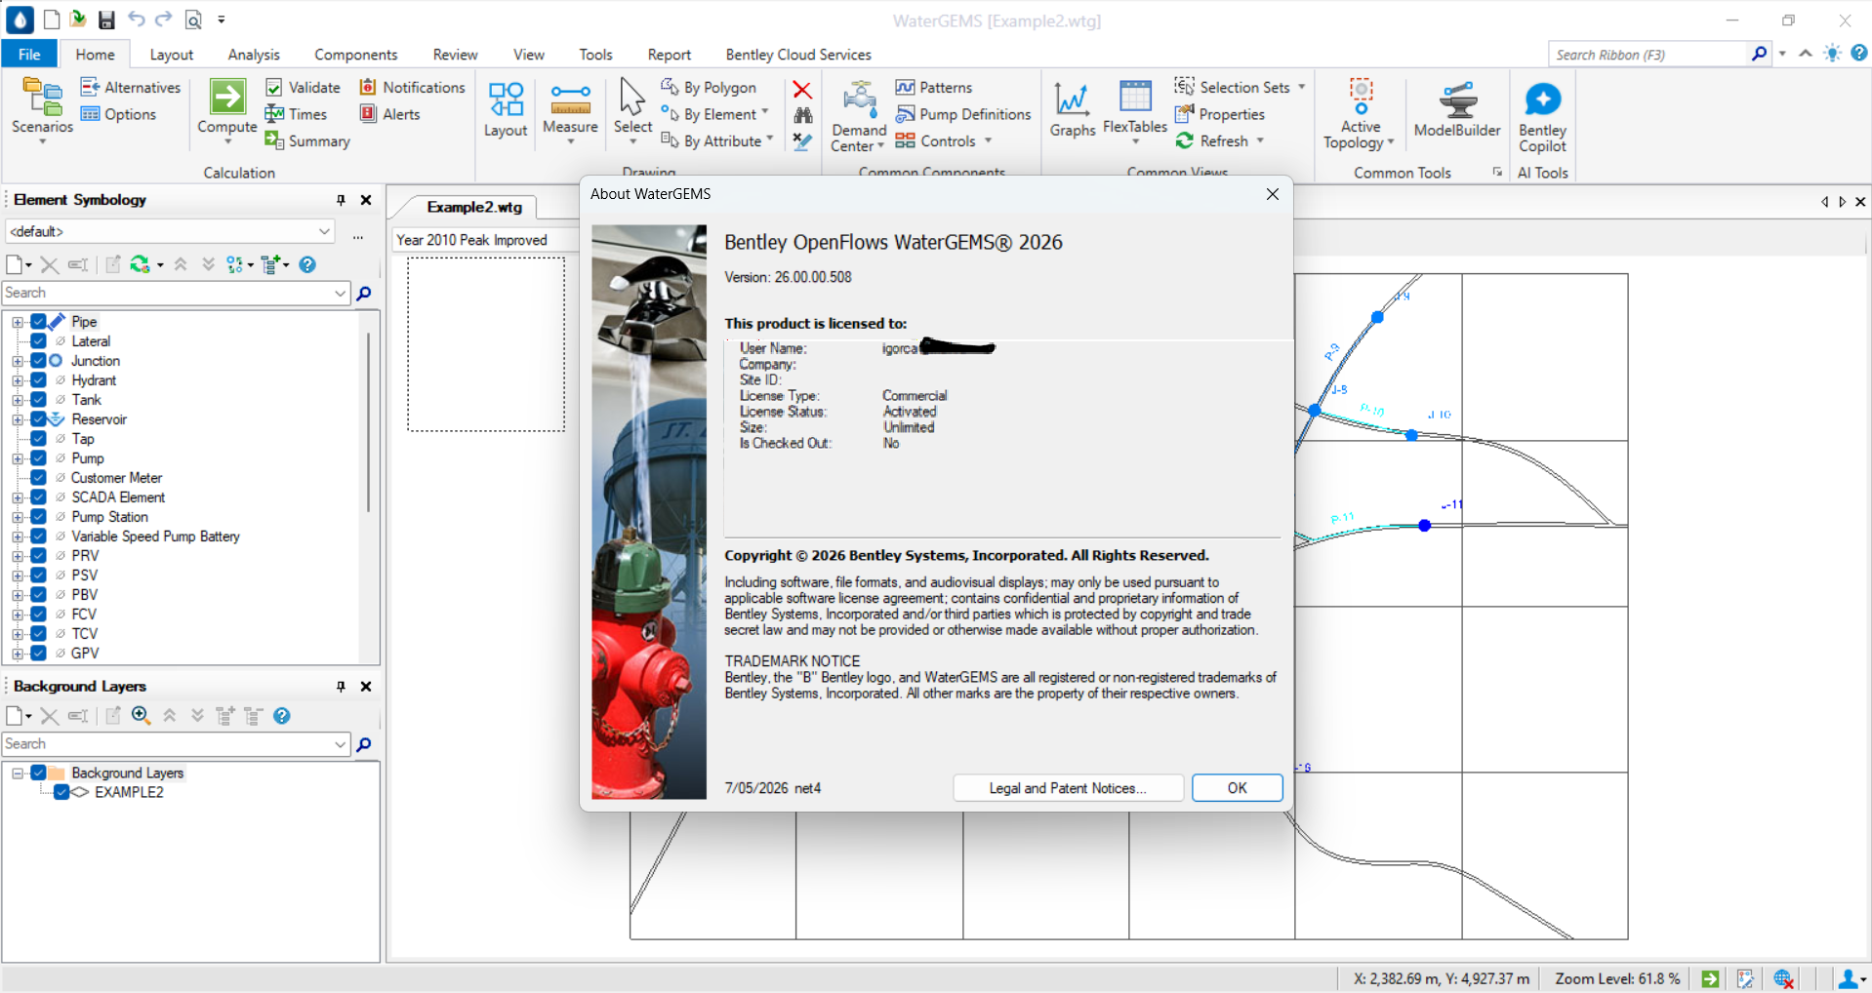Switch to the Analysis ribbon tab
Viewport: 1872px width, 993px height.
click(254, 55)
